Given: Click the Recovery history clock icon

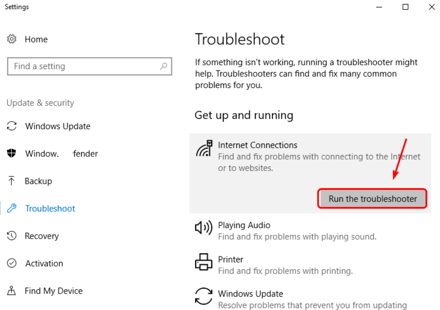Looking at the screenshot, I should click(x=12, y=236).
